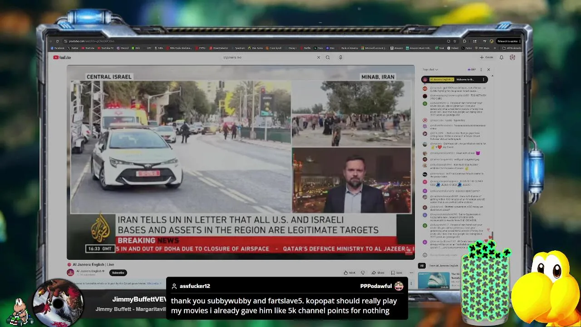
Task: Click the YouTube logo home link
Action: pos(62,57)
